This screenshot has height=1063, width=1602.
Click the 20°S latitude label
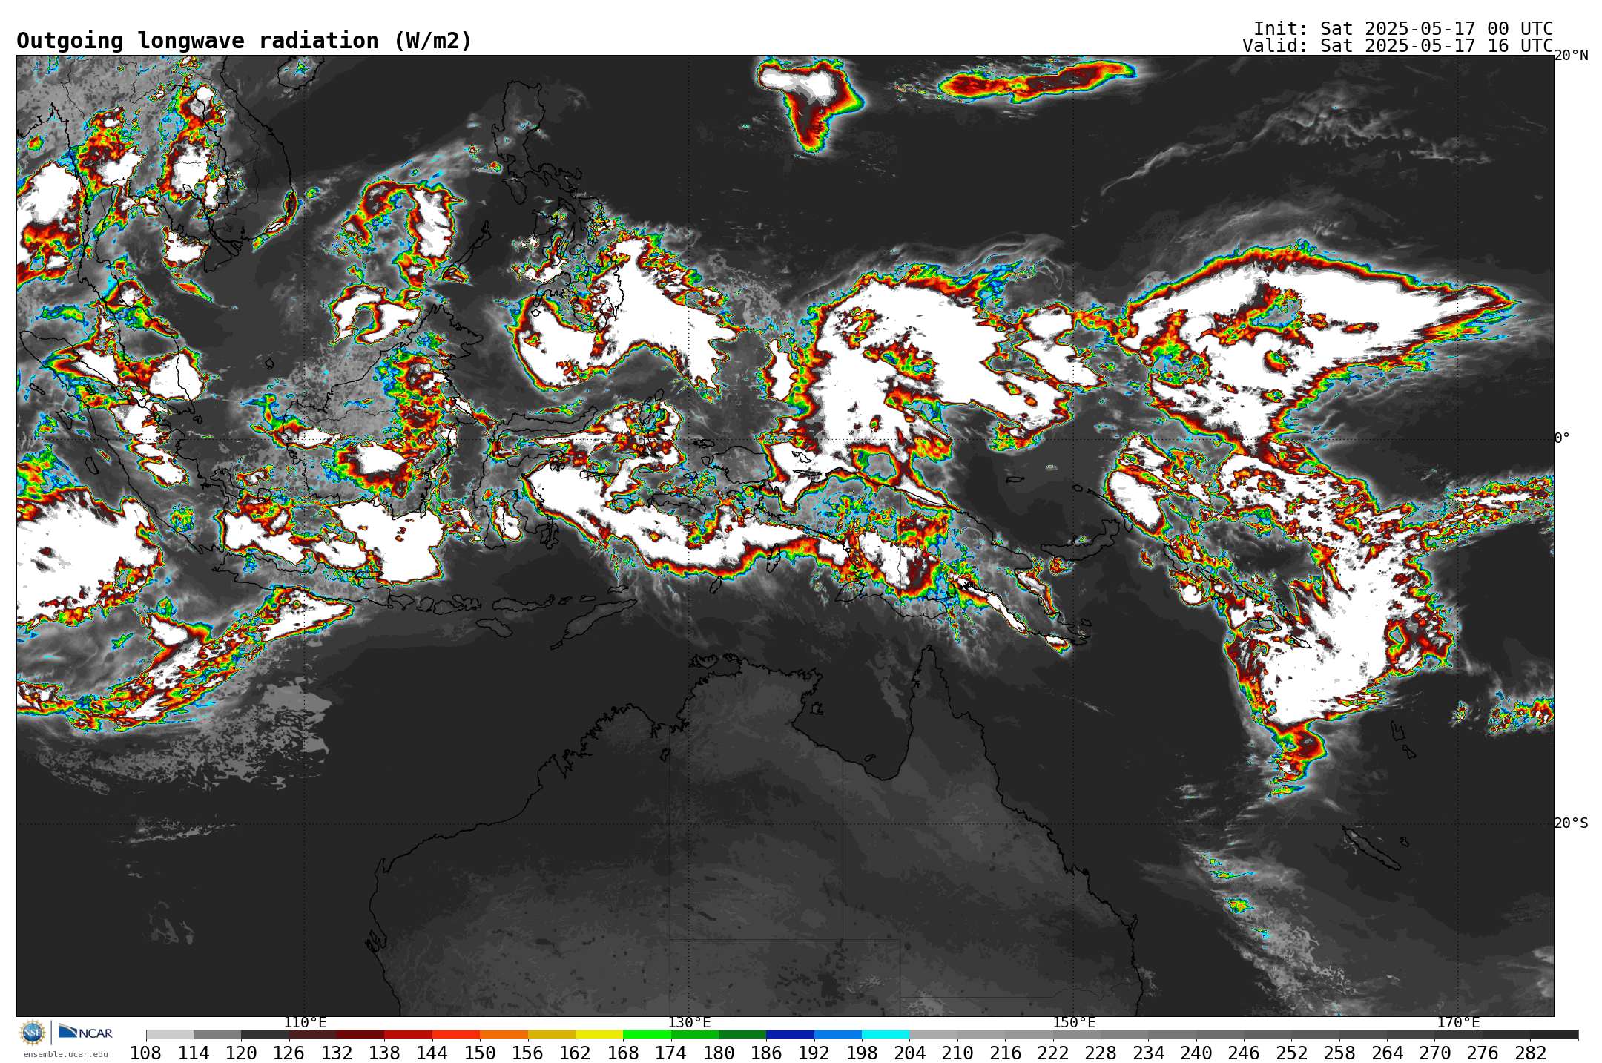(1571, 823)
